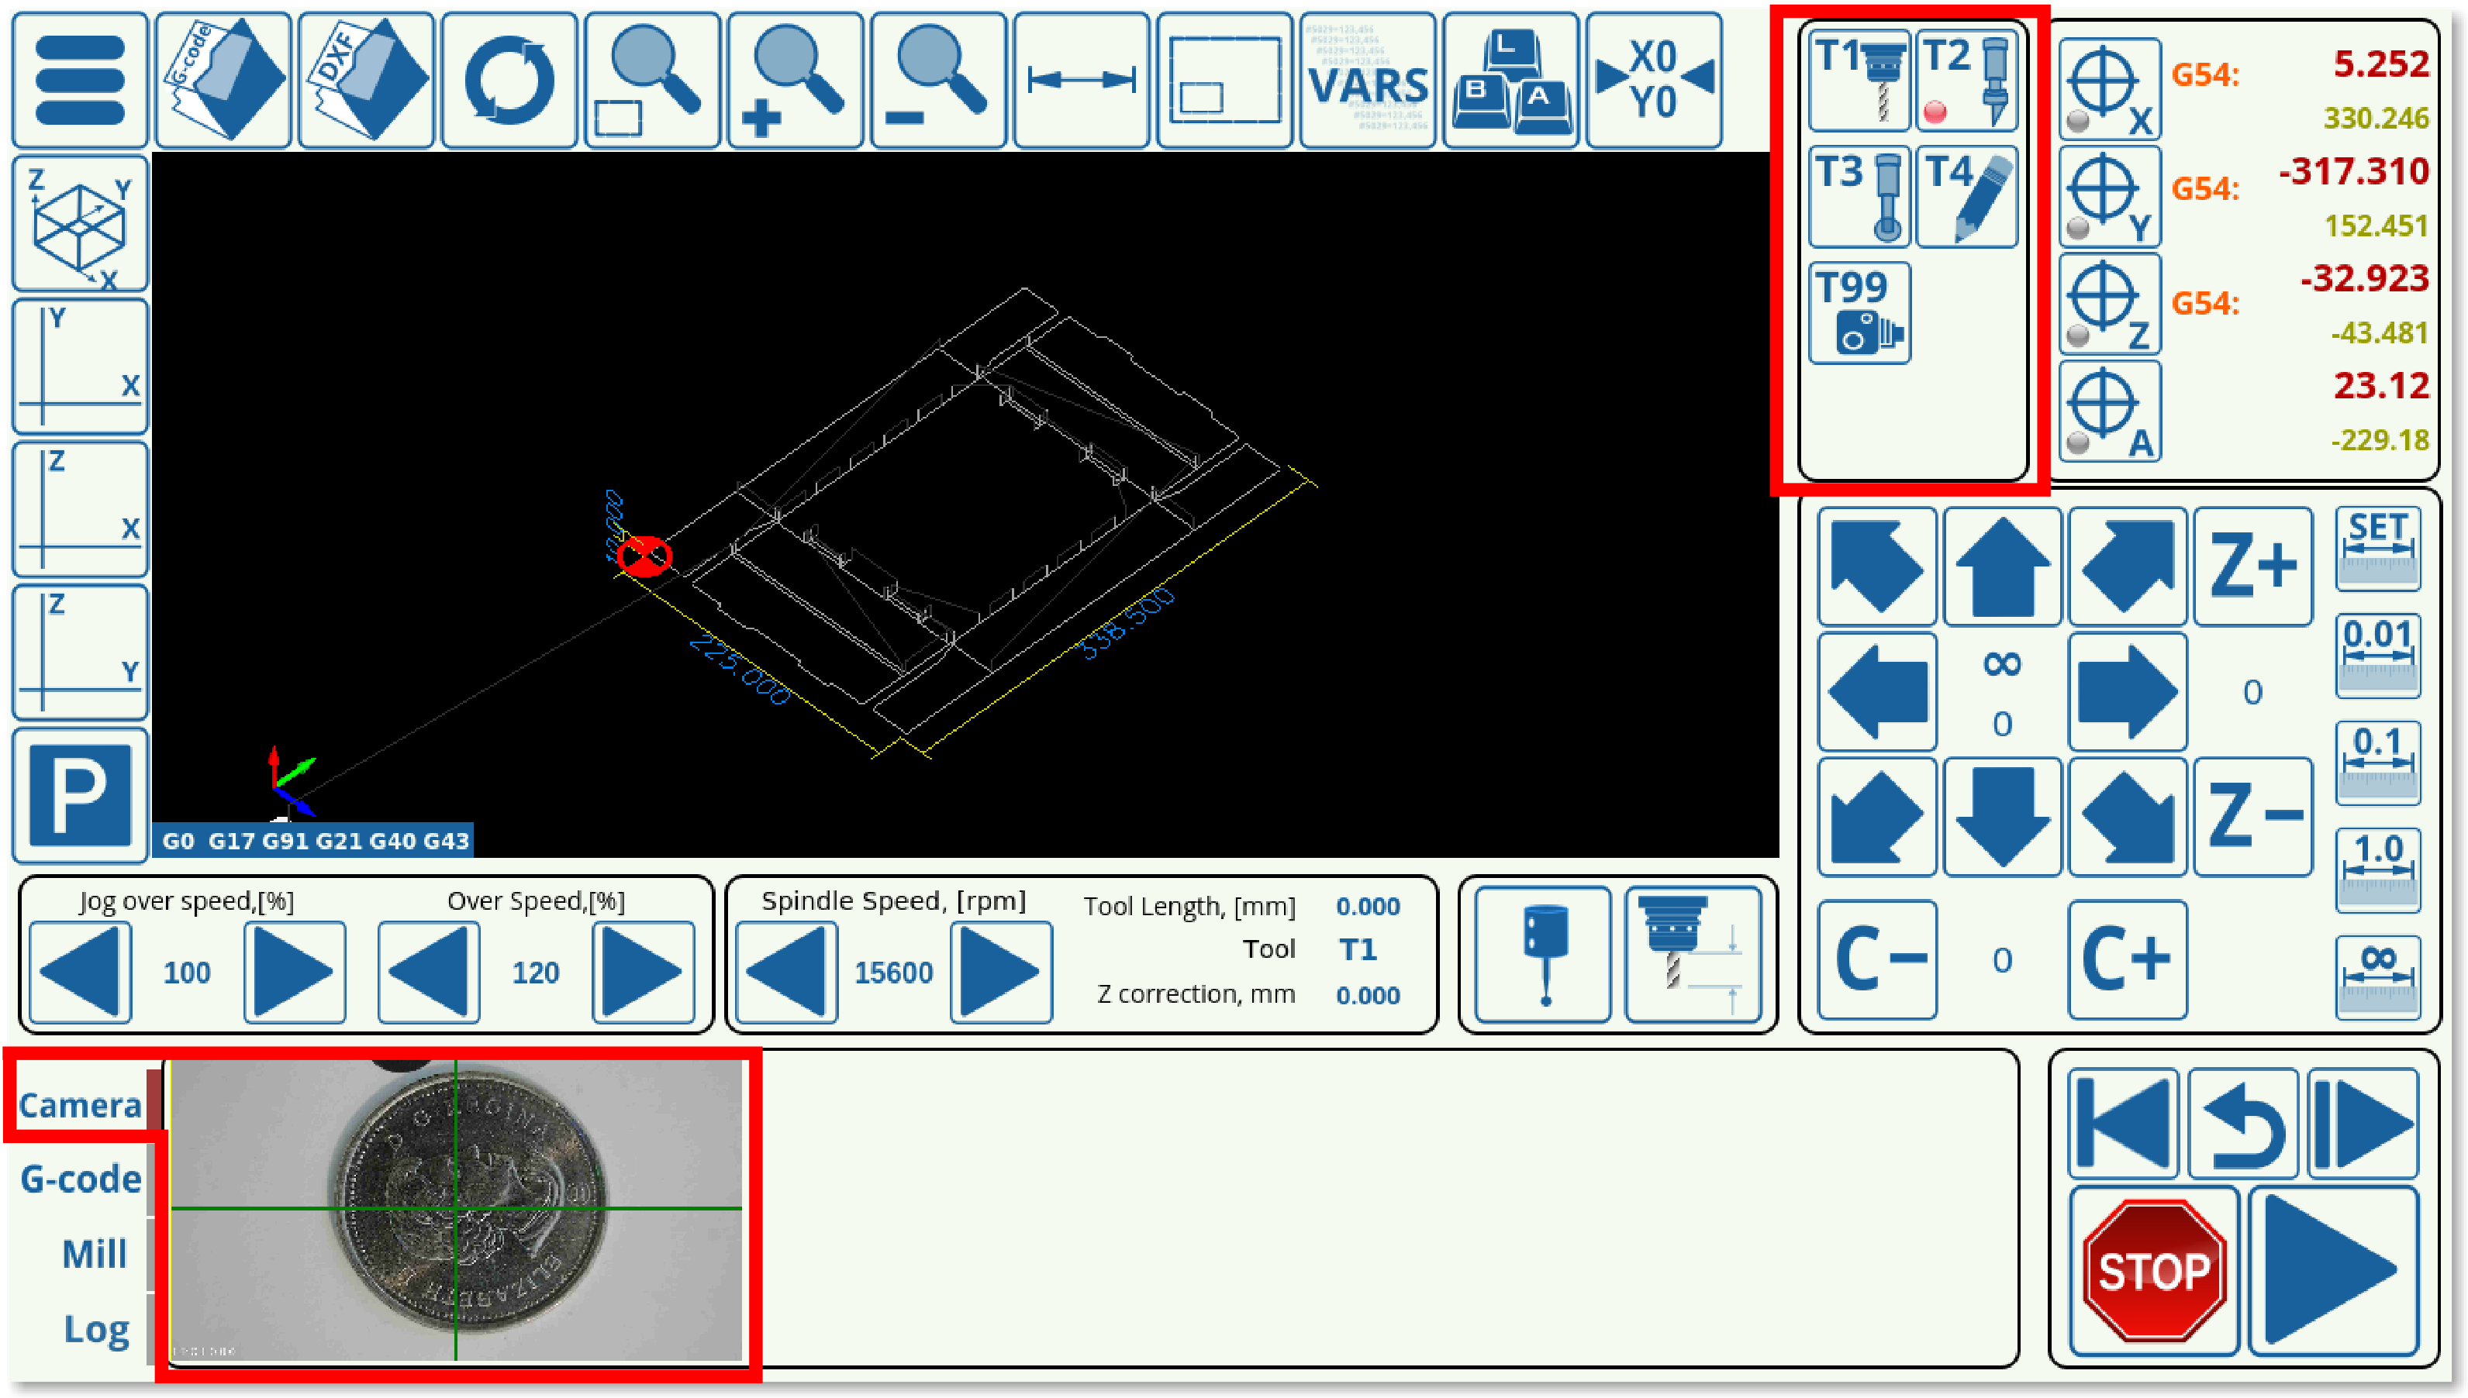Image resolution: width=2468 pixels, height=1398 pixels.
Task: Open the VARS variables panel
Action: point(1367,81)
